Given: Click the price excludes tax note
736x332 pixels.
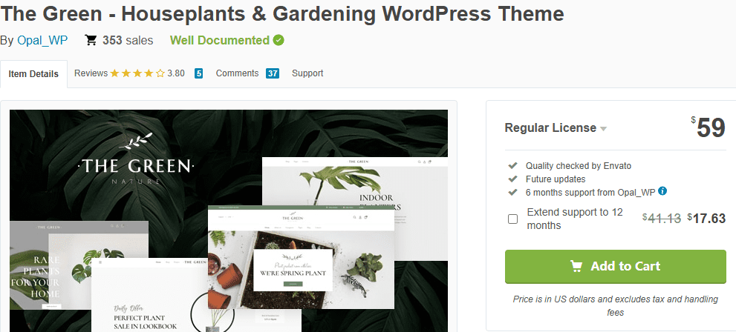Looking at the screenshot, I should tap(616, 305).
